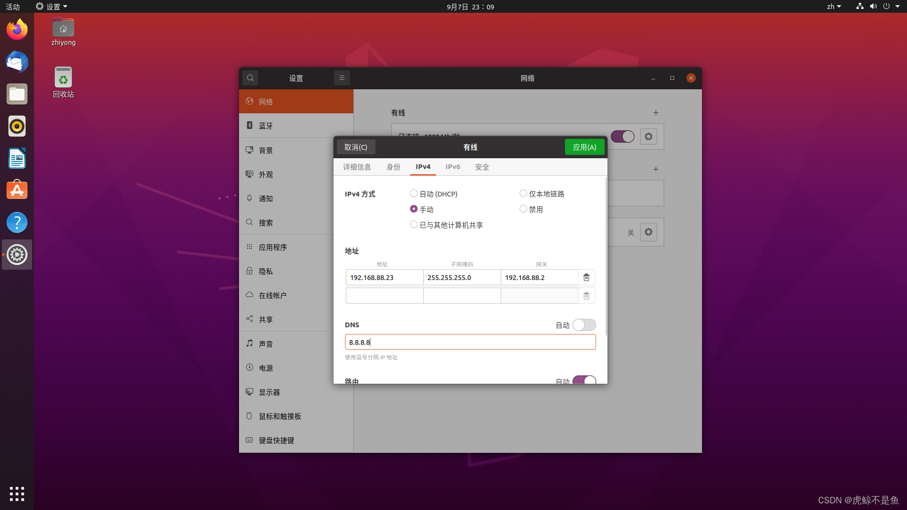
Task: Add a wired connection with plus
Action: tap(656, 113)
